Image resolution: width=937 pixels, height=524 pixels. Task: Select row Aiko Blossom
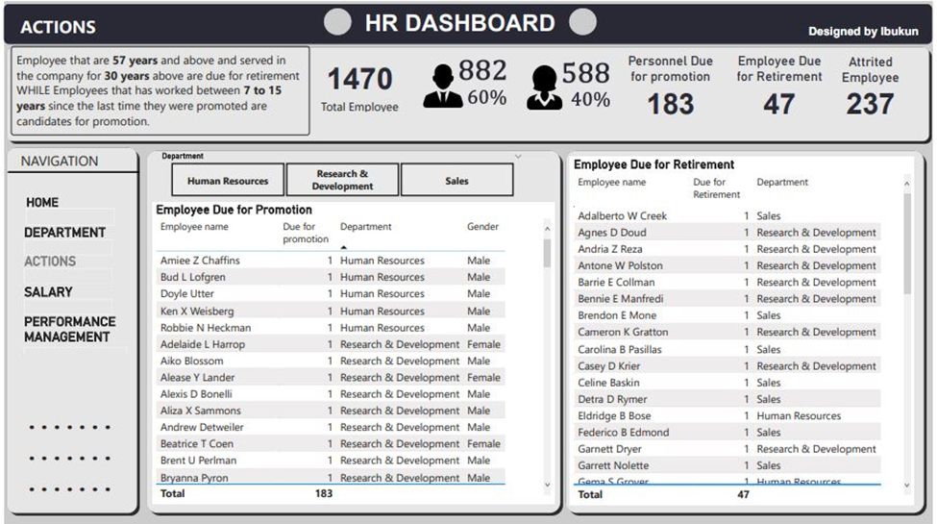tap(331, 361)
